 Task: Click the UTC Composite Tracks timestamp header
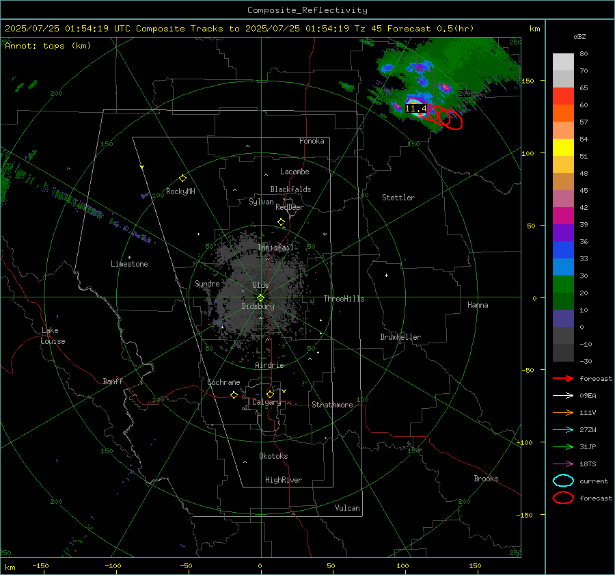[x=239, y=29]
